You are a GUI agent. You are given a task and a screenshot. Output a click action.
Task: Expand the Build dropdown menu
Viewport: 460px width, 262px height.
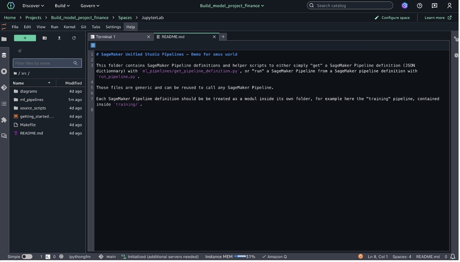(62, 6)
